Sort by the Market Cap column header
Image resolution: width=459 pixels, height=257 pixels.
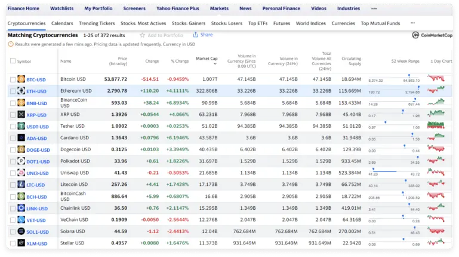point(207,59)
